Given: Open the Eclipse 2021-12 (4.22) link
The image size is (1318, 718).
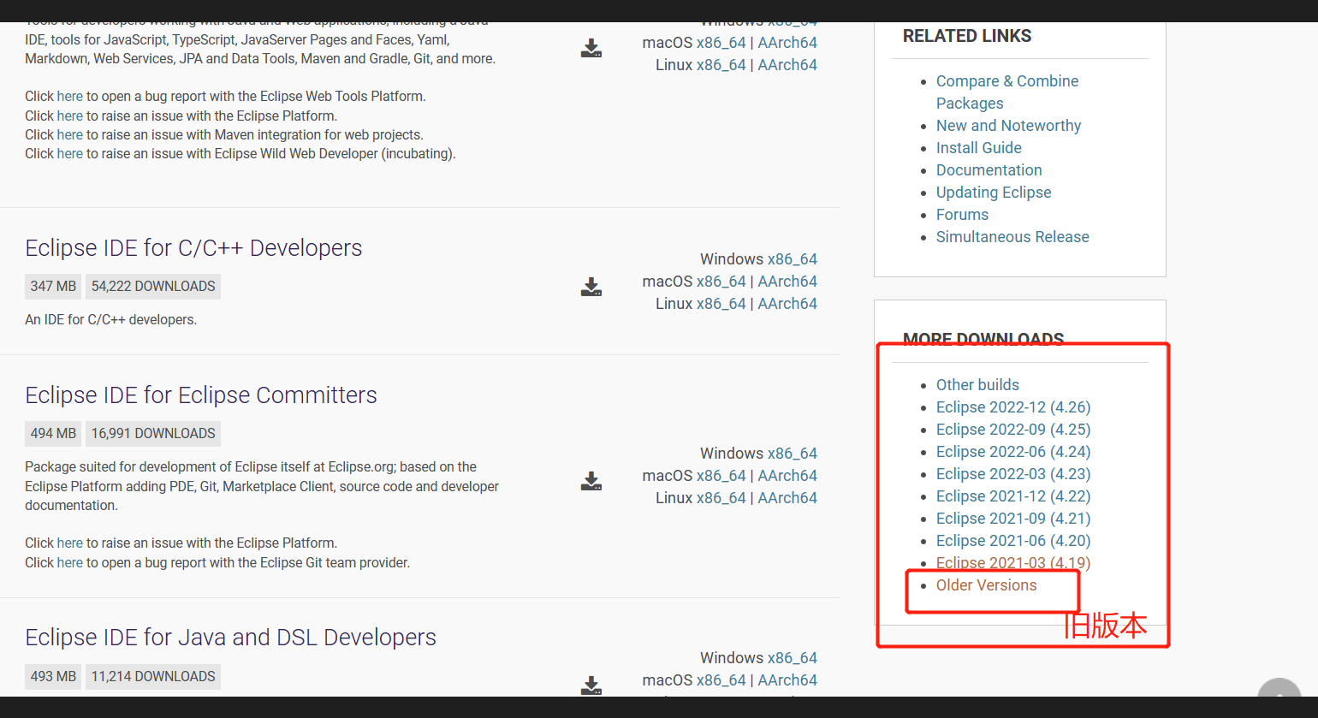Looking at the screenshot, I should click(x=1013, y=496).
